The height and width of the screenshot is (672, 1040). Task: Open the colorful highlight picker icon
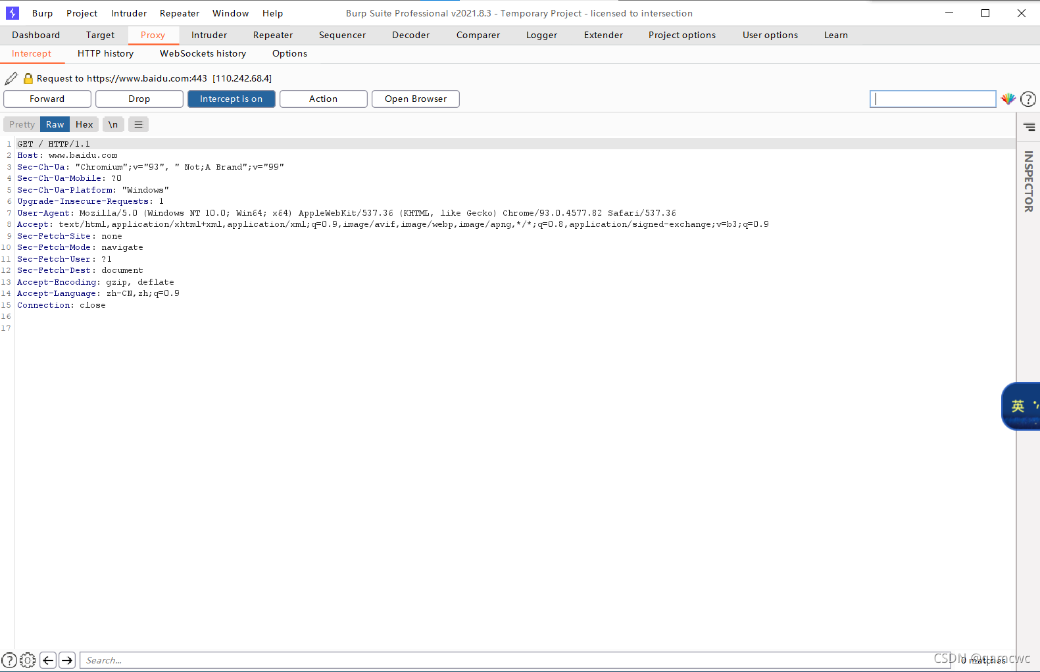1008,99
